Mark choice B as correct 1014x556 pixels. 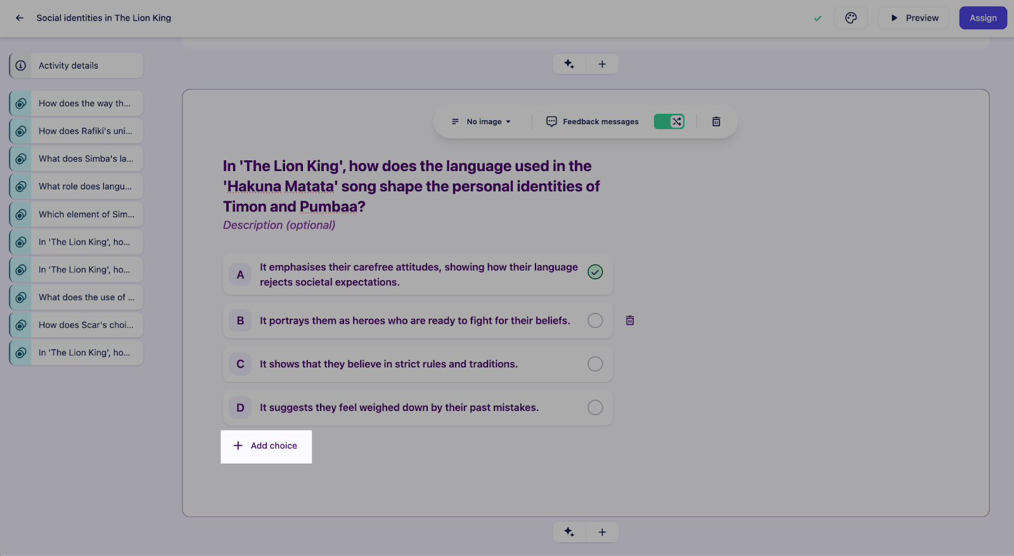click(x=595, y=320)
